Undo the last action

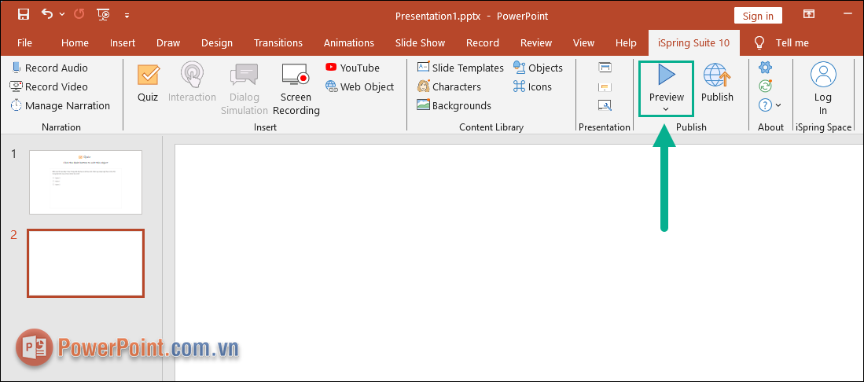[x=47, y=14]
